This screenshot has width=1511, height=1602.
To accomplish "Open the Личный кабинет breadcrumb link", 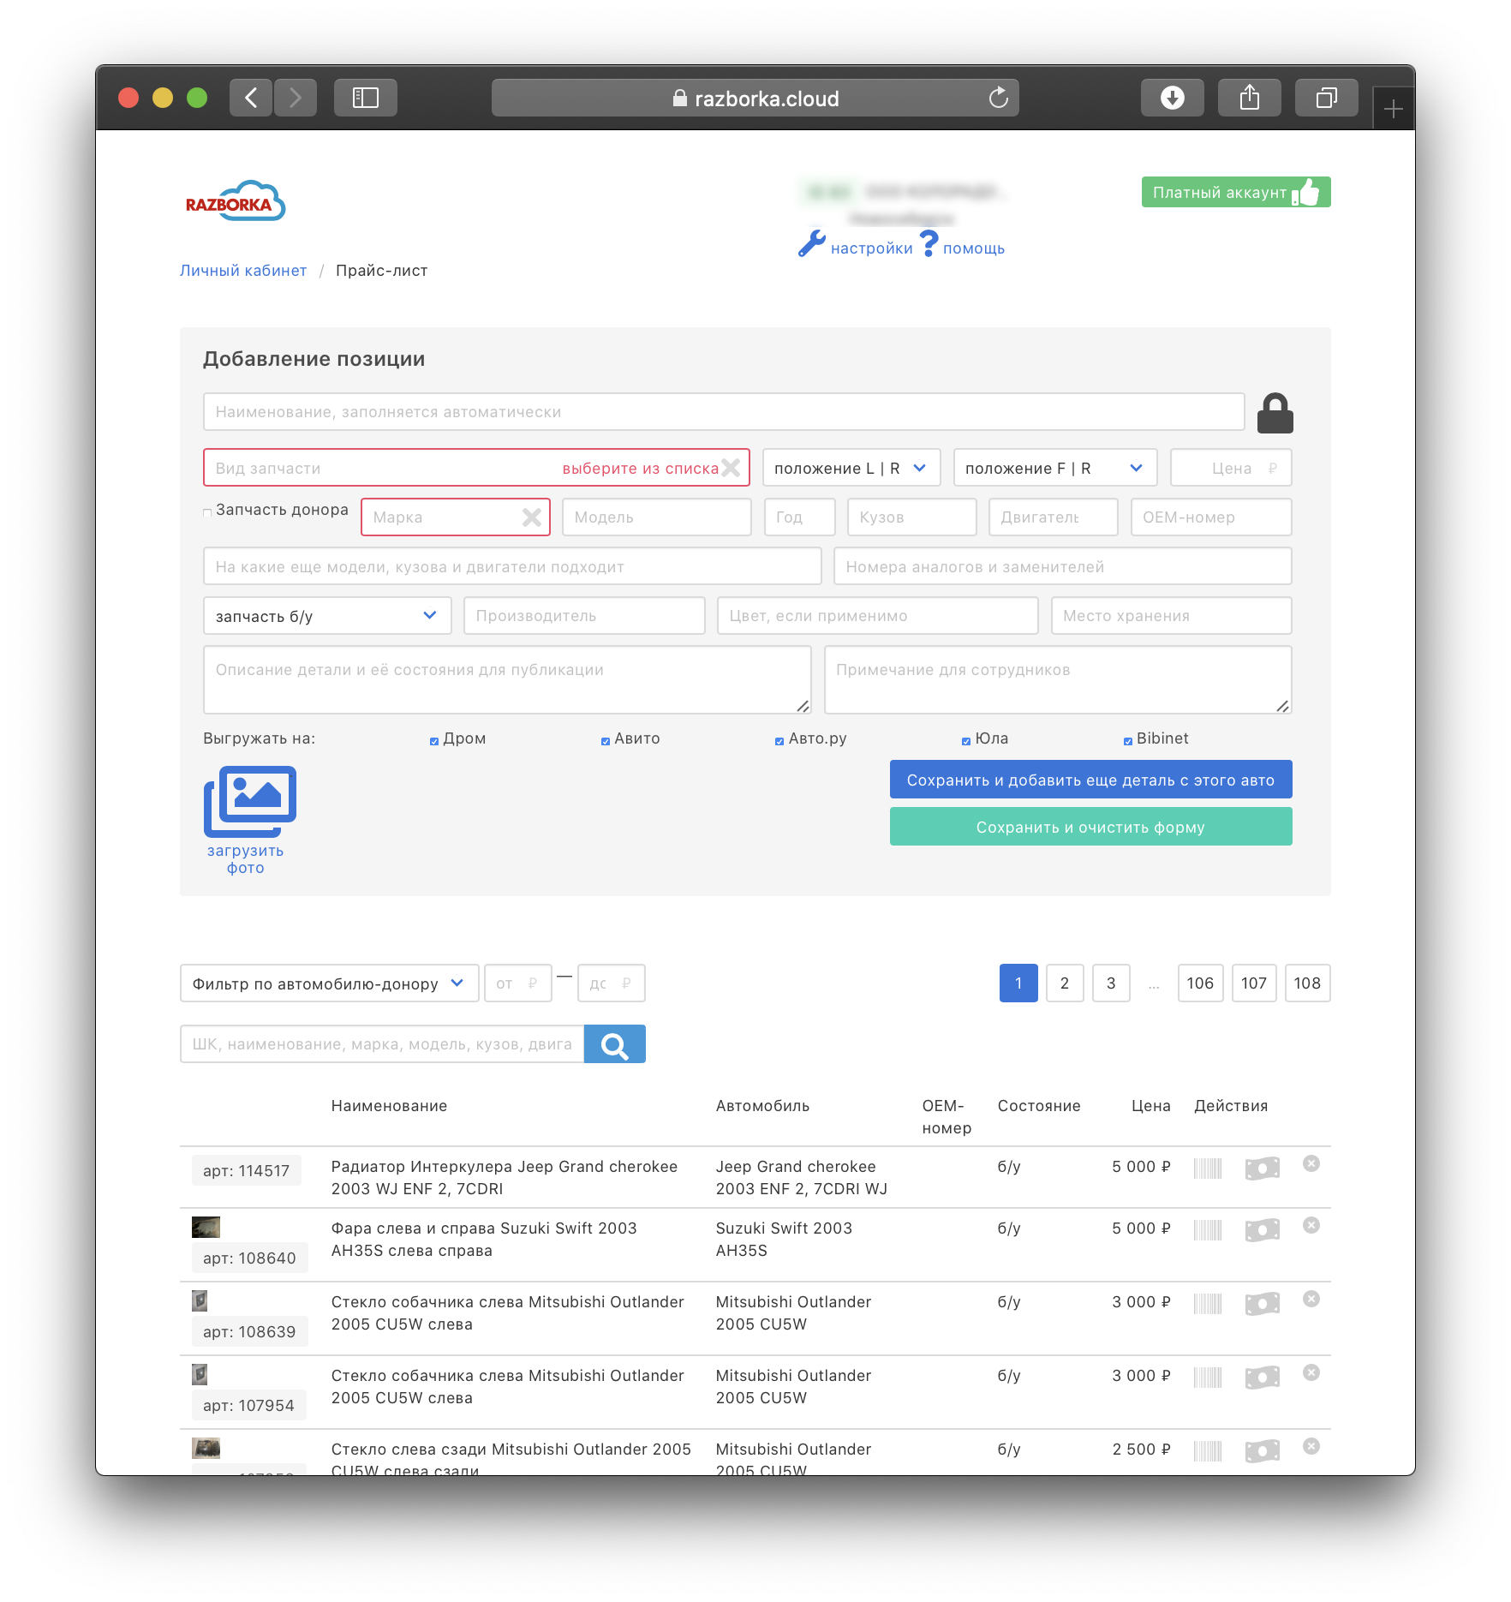I will (x=243, y=271).
